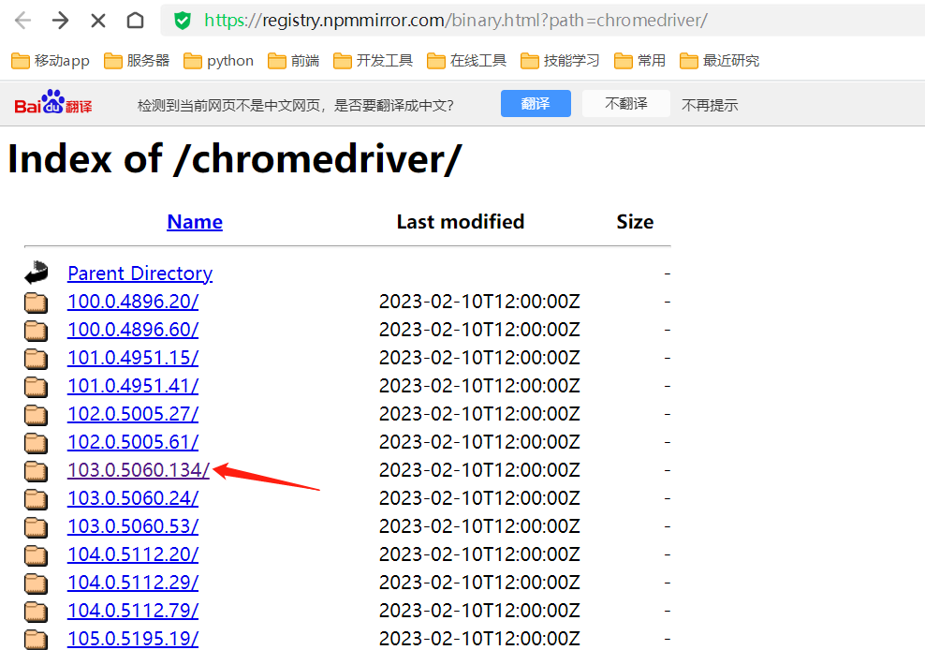Click the folder icon beside 101.0.4951.41/
This screenshot has width=925, height=650.
pos(36,386)
